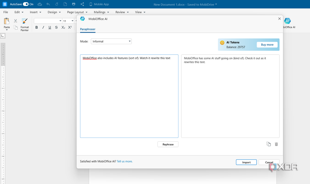The height and width of the screenshot is (184, 310).
Task: Click the Rephrase button
Action: [168, 144]
